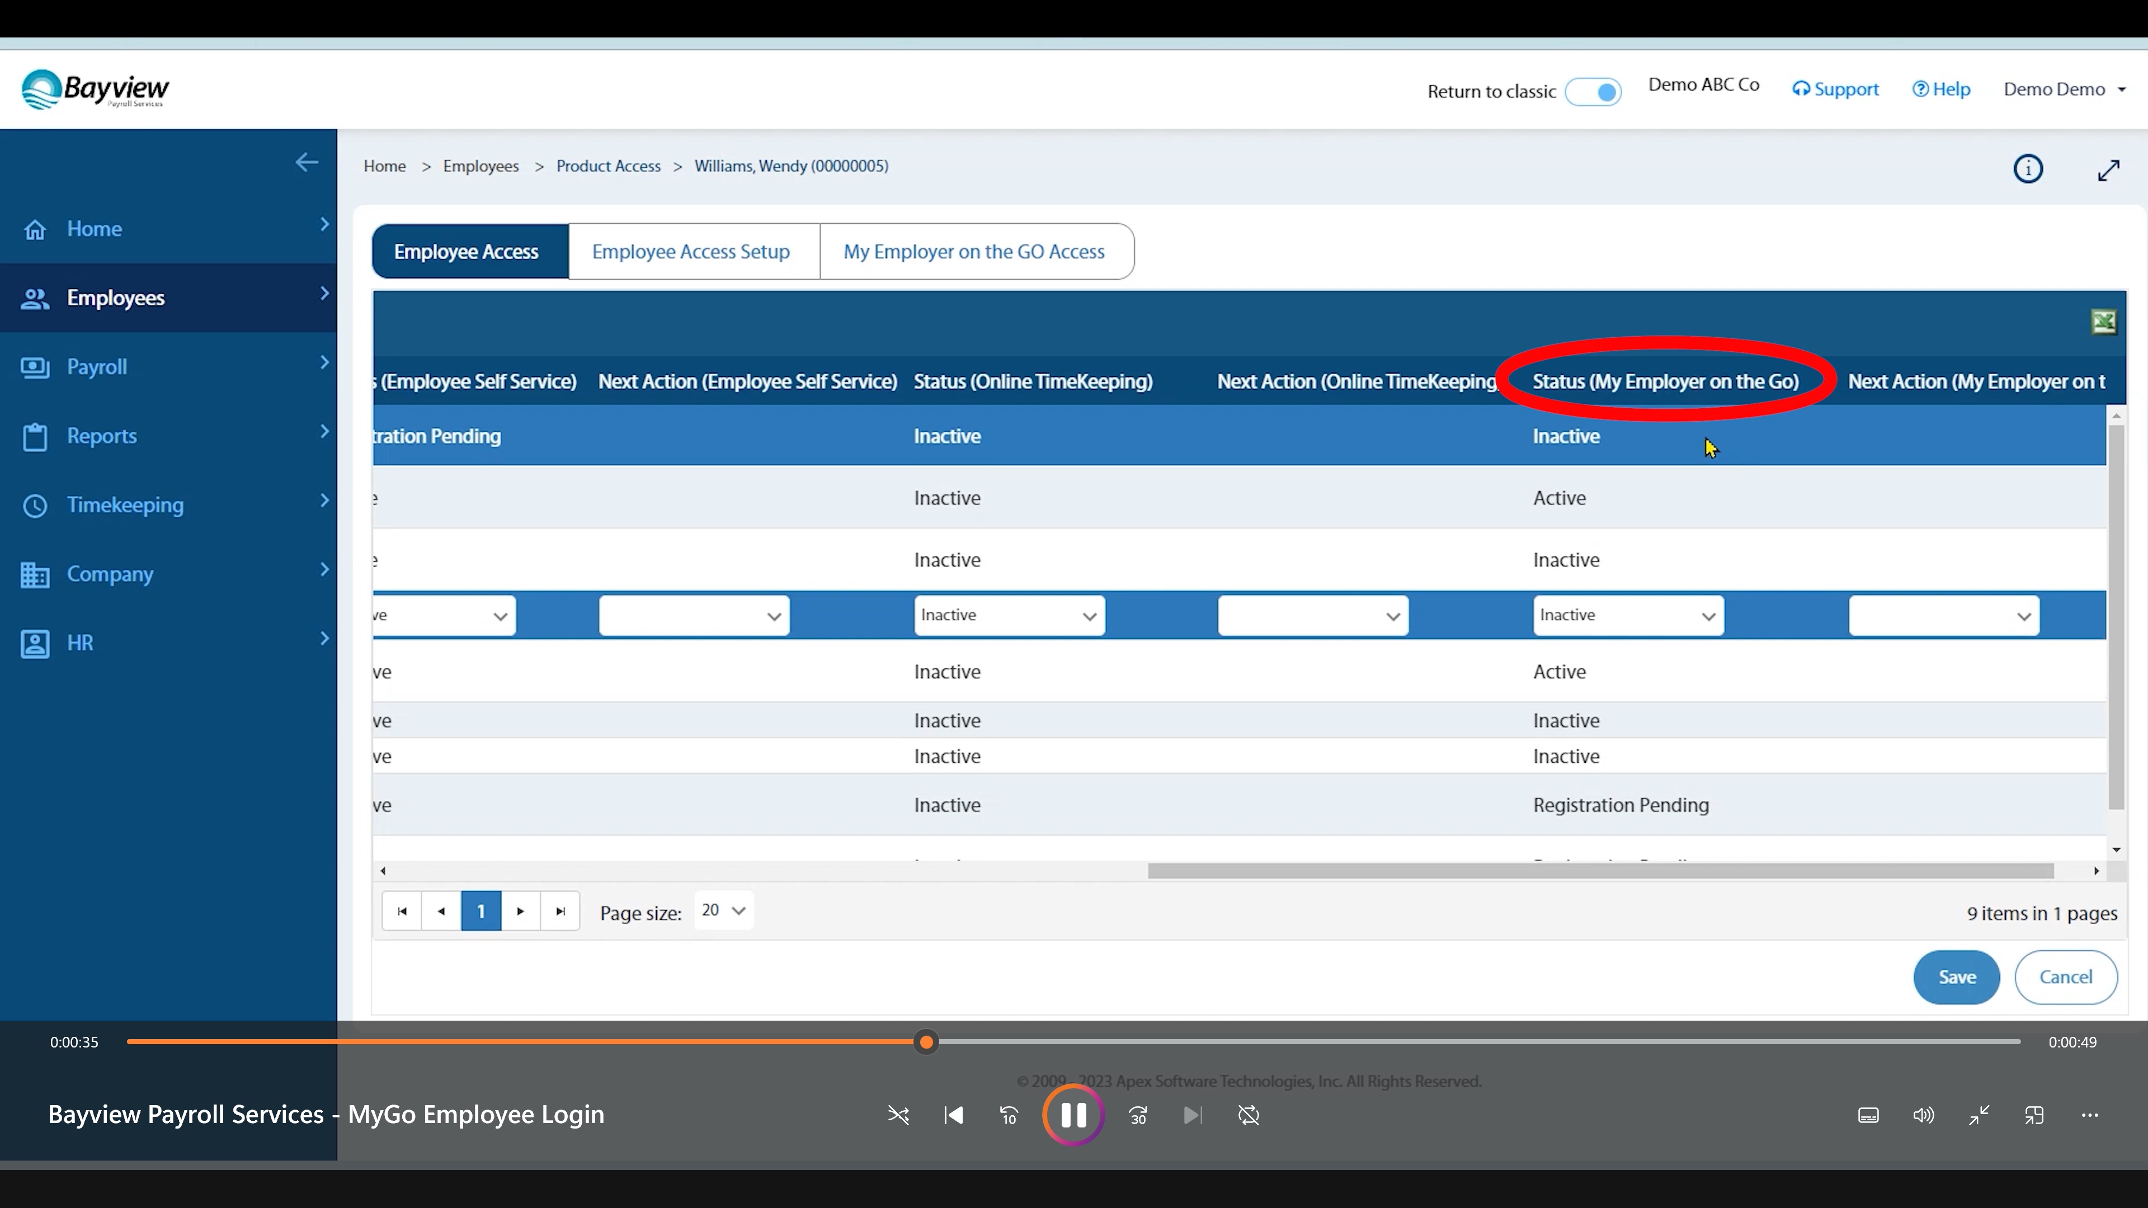This screenshot has height=1208, width=2148.
Task: Click the info circle icon
Action: 2028,169
